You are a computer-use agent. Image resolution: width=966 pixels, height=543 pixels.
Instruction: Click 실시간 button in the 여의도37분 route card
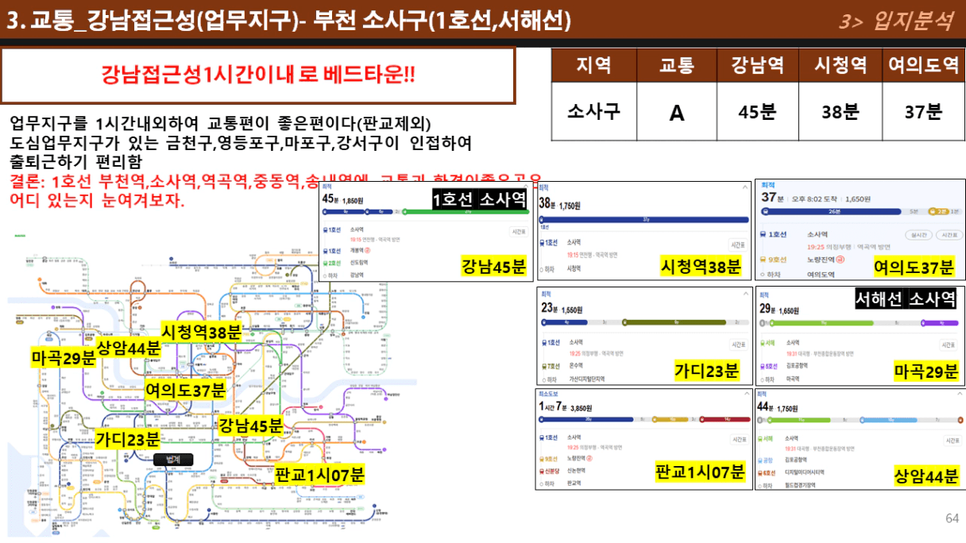919,235
